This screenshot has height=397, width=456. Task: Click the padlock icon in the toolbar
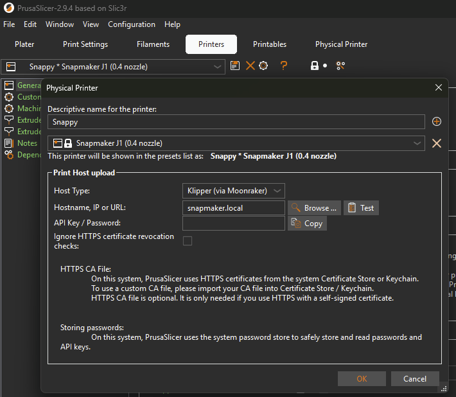[315, 66]
